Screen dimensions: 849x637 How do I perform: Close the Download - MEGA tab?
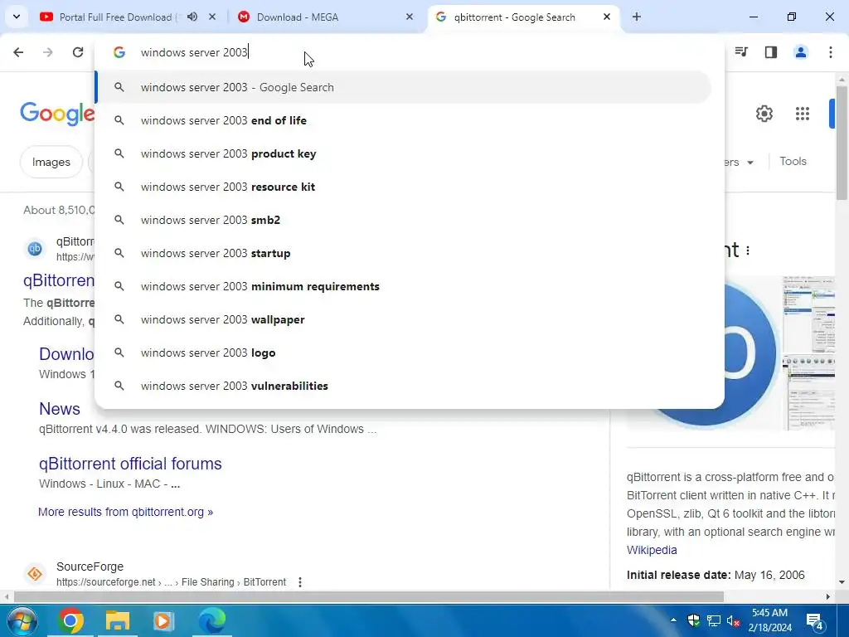(x=410, y=17)
